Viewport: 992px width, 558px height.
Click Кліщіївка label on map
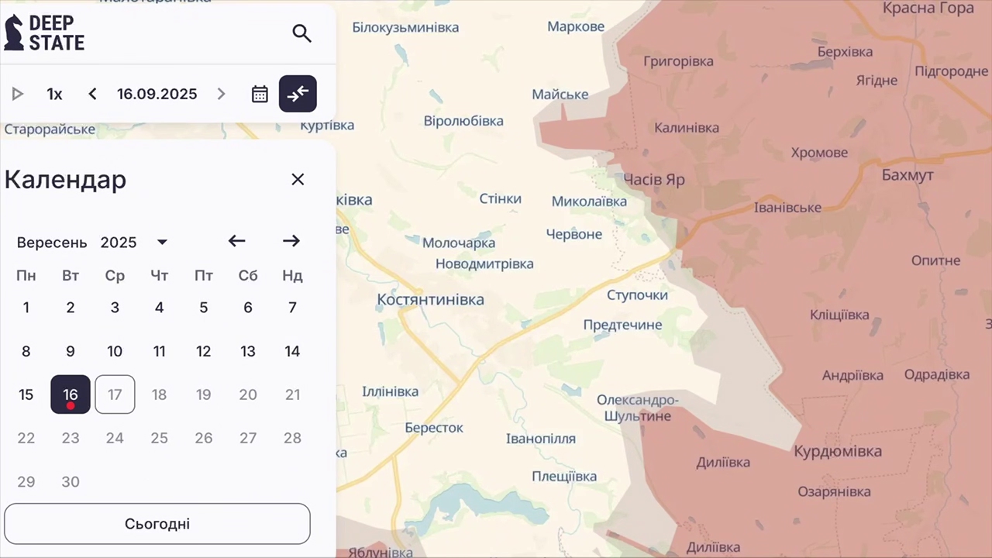839,315
